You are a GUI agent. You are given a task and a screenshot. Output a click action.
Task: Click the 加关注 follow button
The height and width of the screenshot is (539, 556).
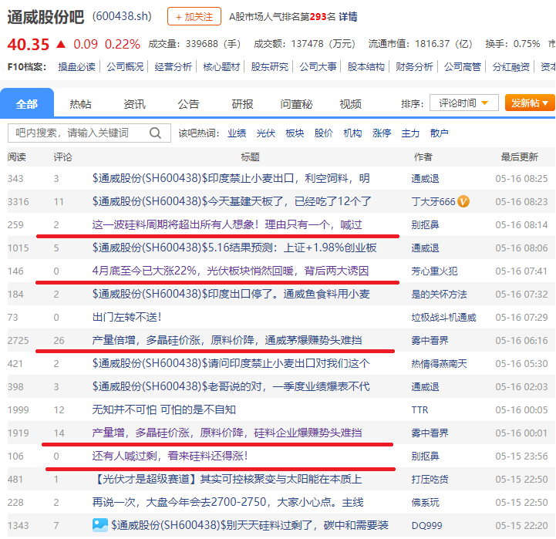194,16
